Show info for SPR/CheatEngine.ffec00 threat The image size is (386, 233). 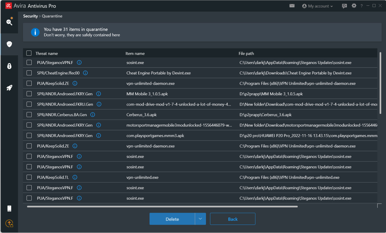(85, 73)
